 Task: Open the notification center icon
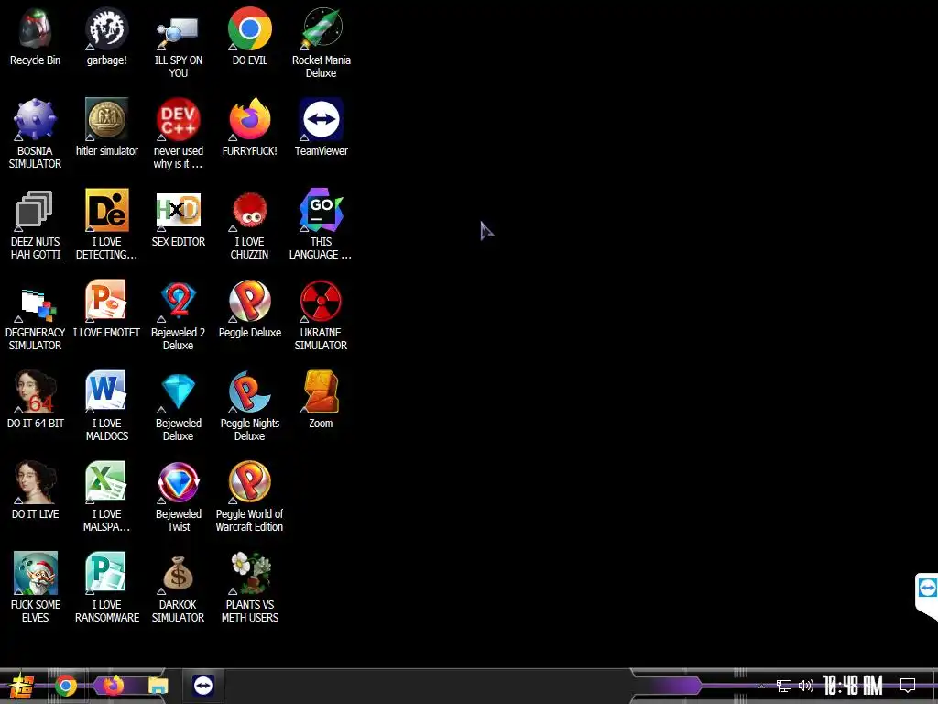[908, 686]
